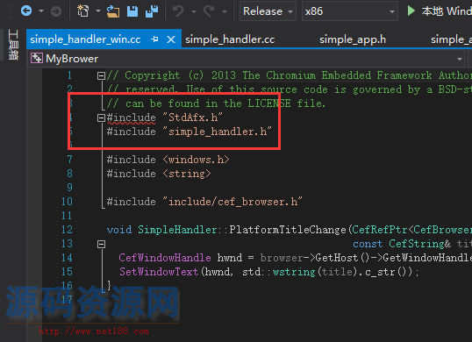
Task: Click the wstring token on line 15
Action: 294,272
